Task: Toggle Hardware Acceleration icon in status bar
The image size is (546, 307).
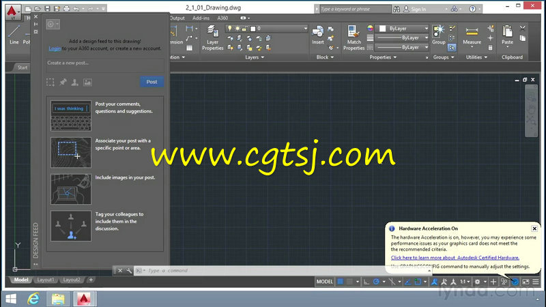Action: [x=515, y=282]
